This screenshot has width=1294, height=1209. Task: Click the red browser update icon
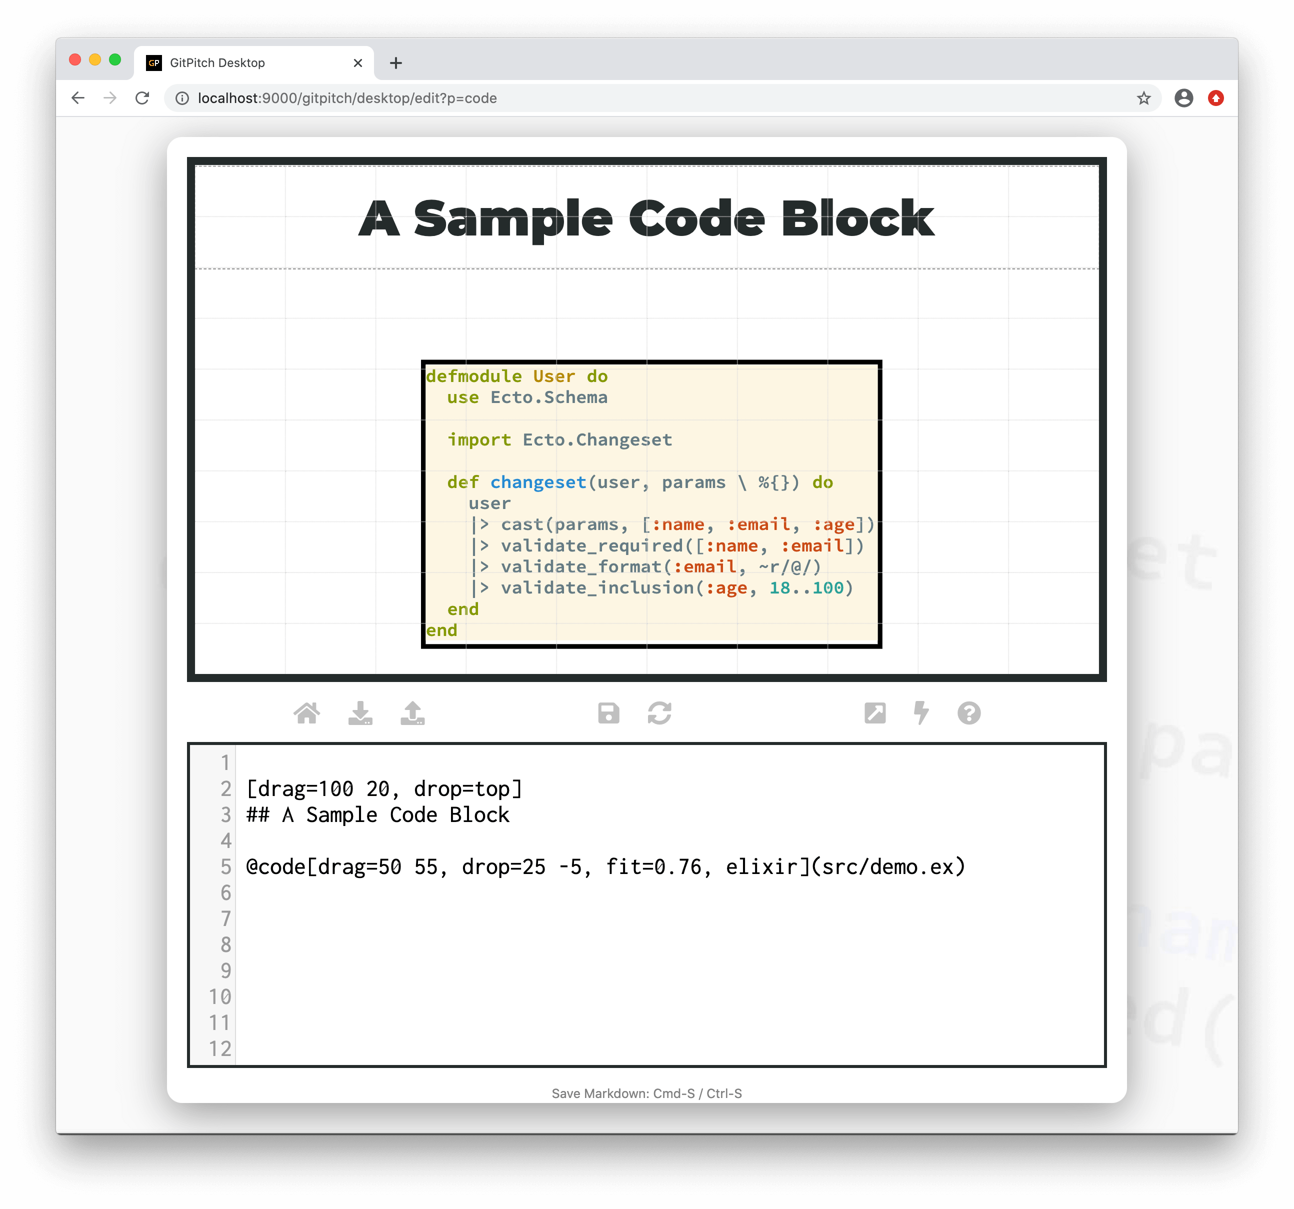point(1215,98)
